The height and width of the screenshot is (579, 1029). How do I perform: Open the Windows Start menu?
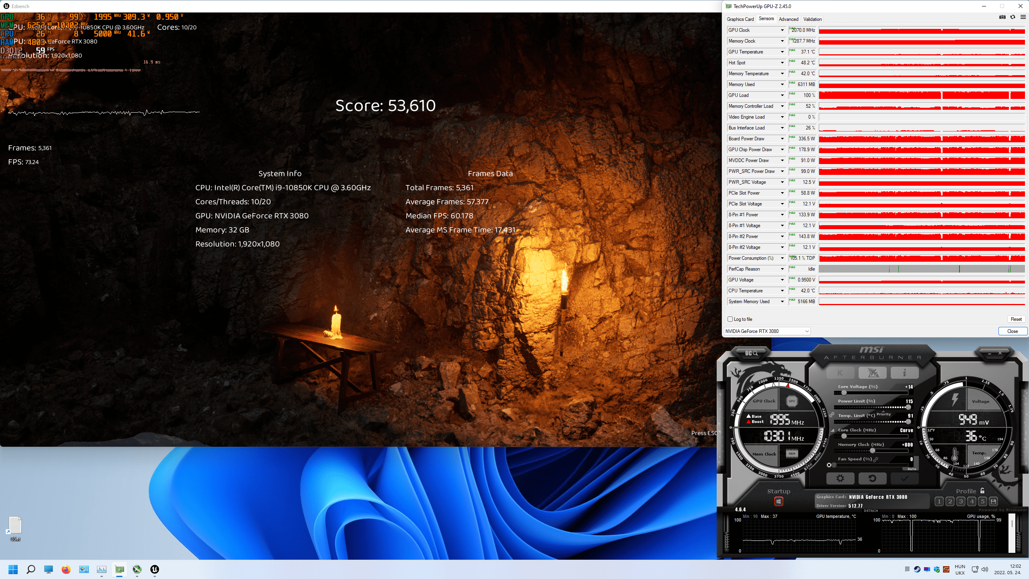click(13, 569)
